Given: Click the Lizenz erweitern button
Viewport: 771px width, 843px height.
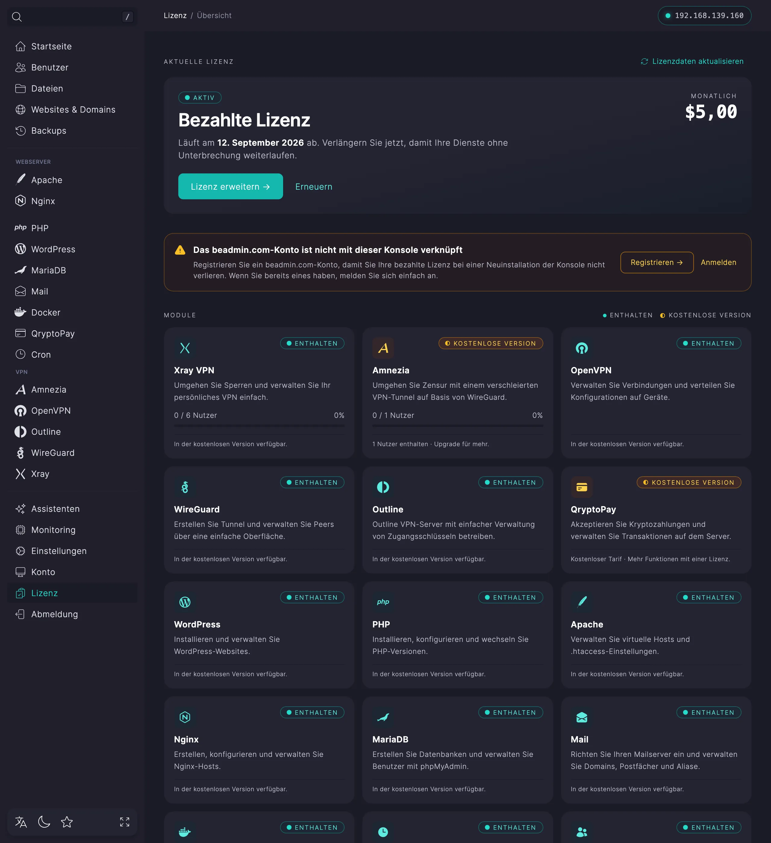Looking at the screenshot, I should [x=230, y=186].
